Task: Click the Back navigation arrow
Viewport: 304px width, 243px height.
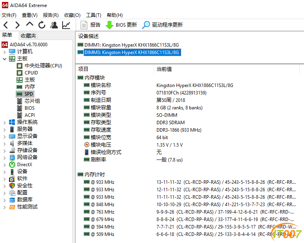Action: [5, 25]
